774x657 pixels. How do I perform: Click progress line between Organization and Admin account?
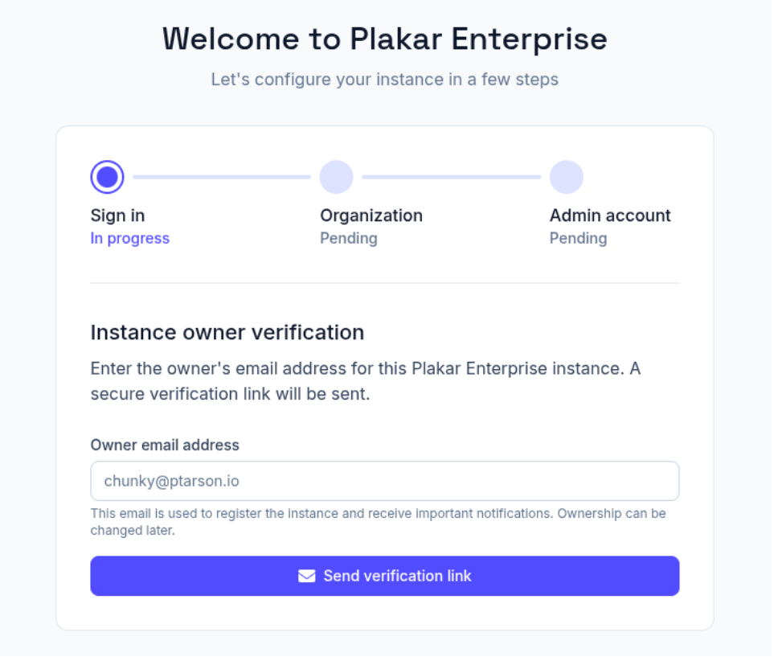point(451,177)
